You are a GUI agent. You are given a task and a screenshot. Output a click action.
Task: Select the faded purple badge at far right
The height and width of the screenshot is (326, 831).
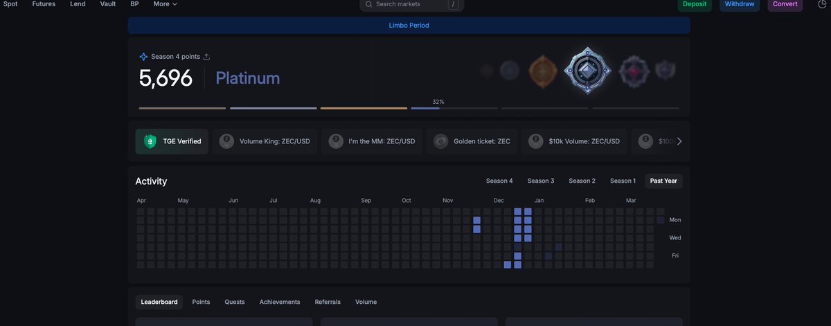664,69
